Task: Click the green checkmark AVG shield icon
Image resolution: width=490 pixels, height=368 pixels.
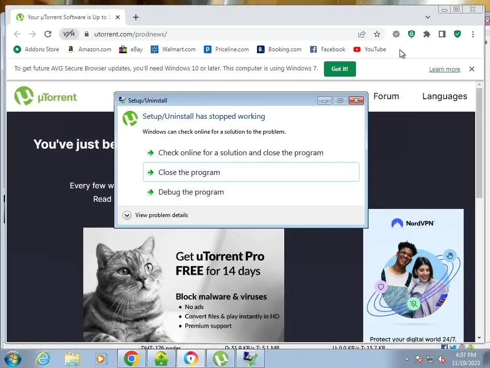Action: click(x=457, y=34)
